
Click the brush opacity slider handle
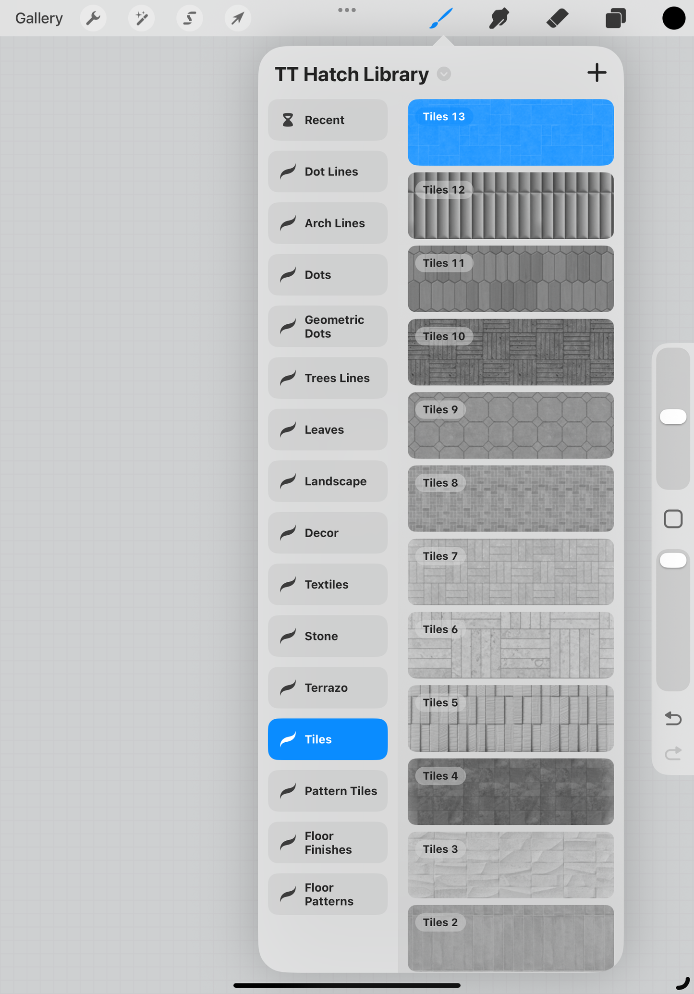(673, 560)
